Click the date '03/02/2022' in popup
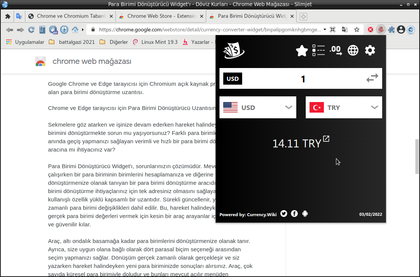 click(x=371, y=214)
